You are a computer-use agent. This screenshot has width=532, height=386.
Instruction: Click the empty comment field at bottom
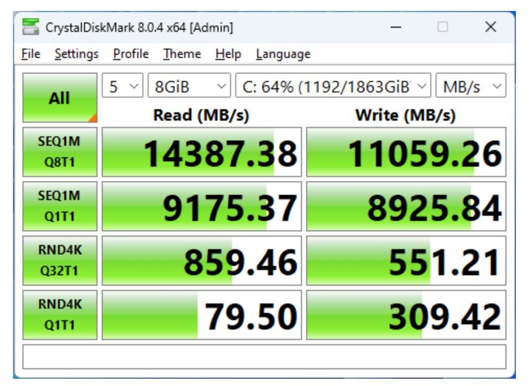[x=264, y=357]
